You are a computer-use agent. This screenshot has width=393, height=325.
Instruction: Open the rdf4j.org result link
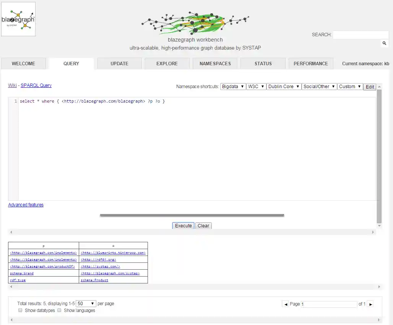(x=98, y=259)
